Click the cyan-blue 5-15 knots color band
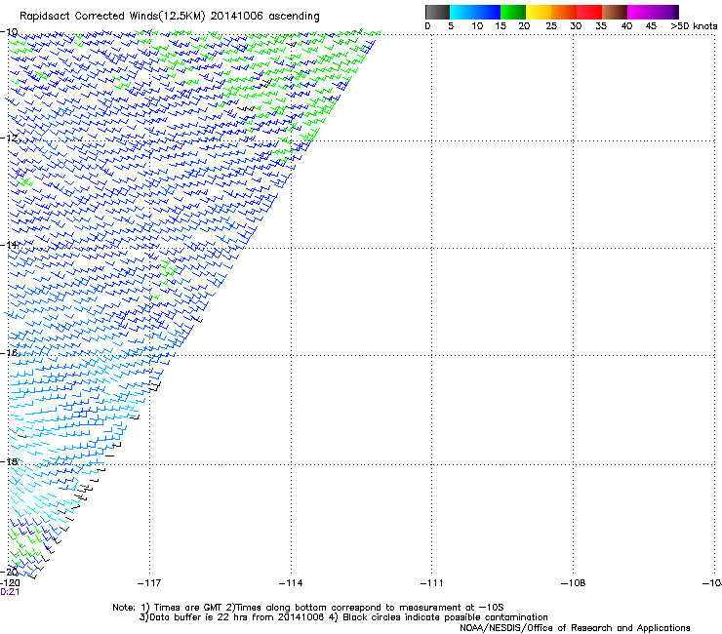Image resolution: width=722 pixels, height=634 pixels. (x=475, y=12)
